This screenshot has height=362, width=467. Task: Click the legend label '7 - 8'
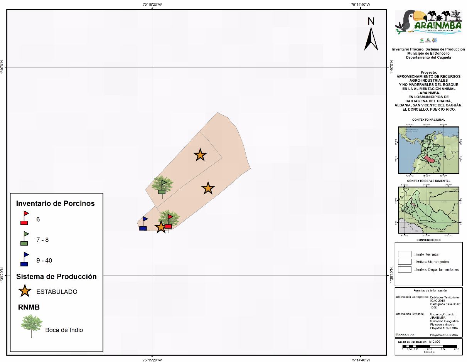point(42,240)
